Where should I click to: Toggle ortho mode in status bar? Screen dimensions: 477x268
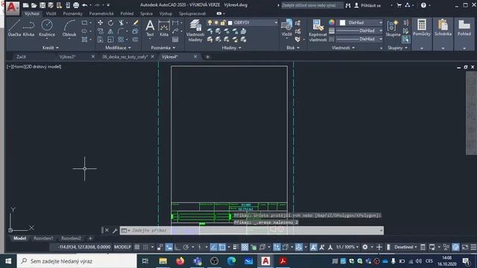(x=177, y=247)
